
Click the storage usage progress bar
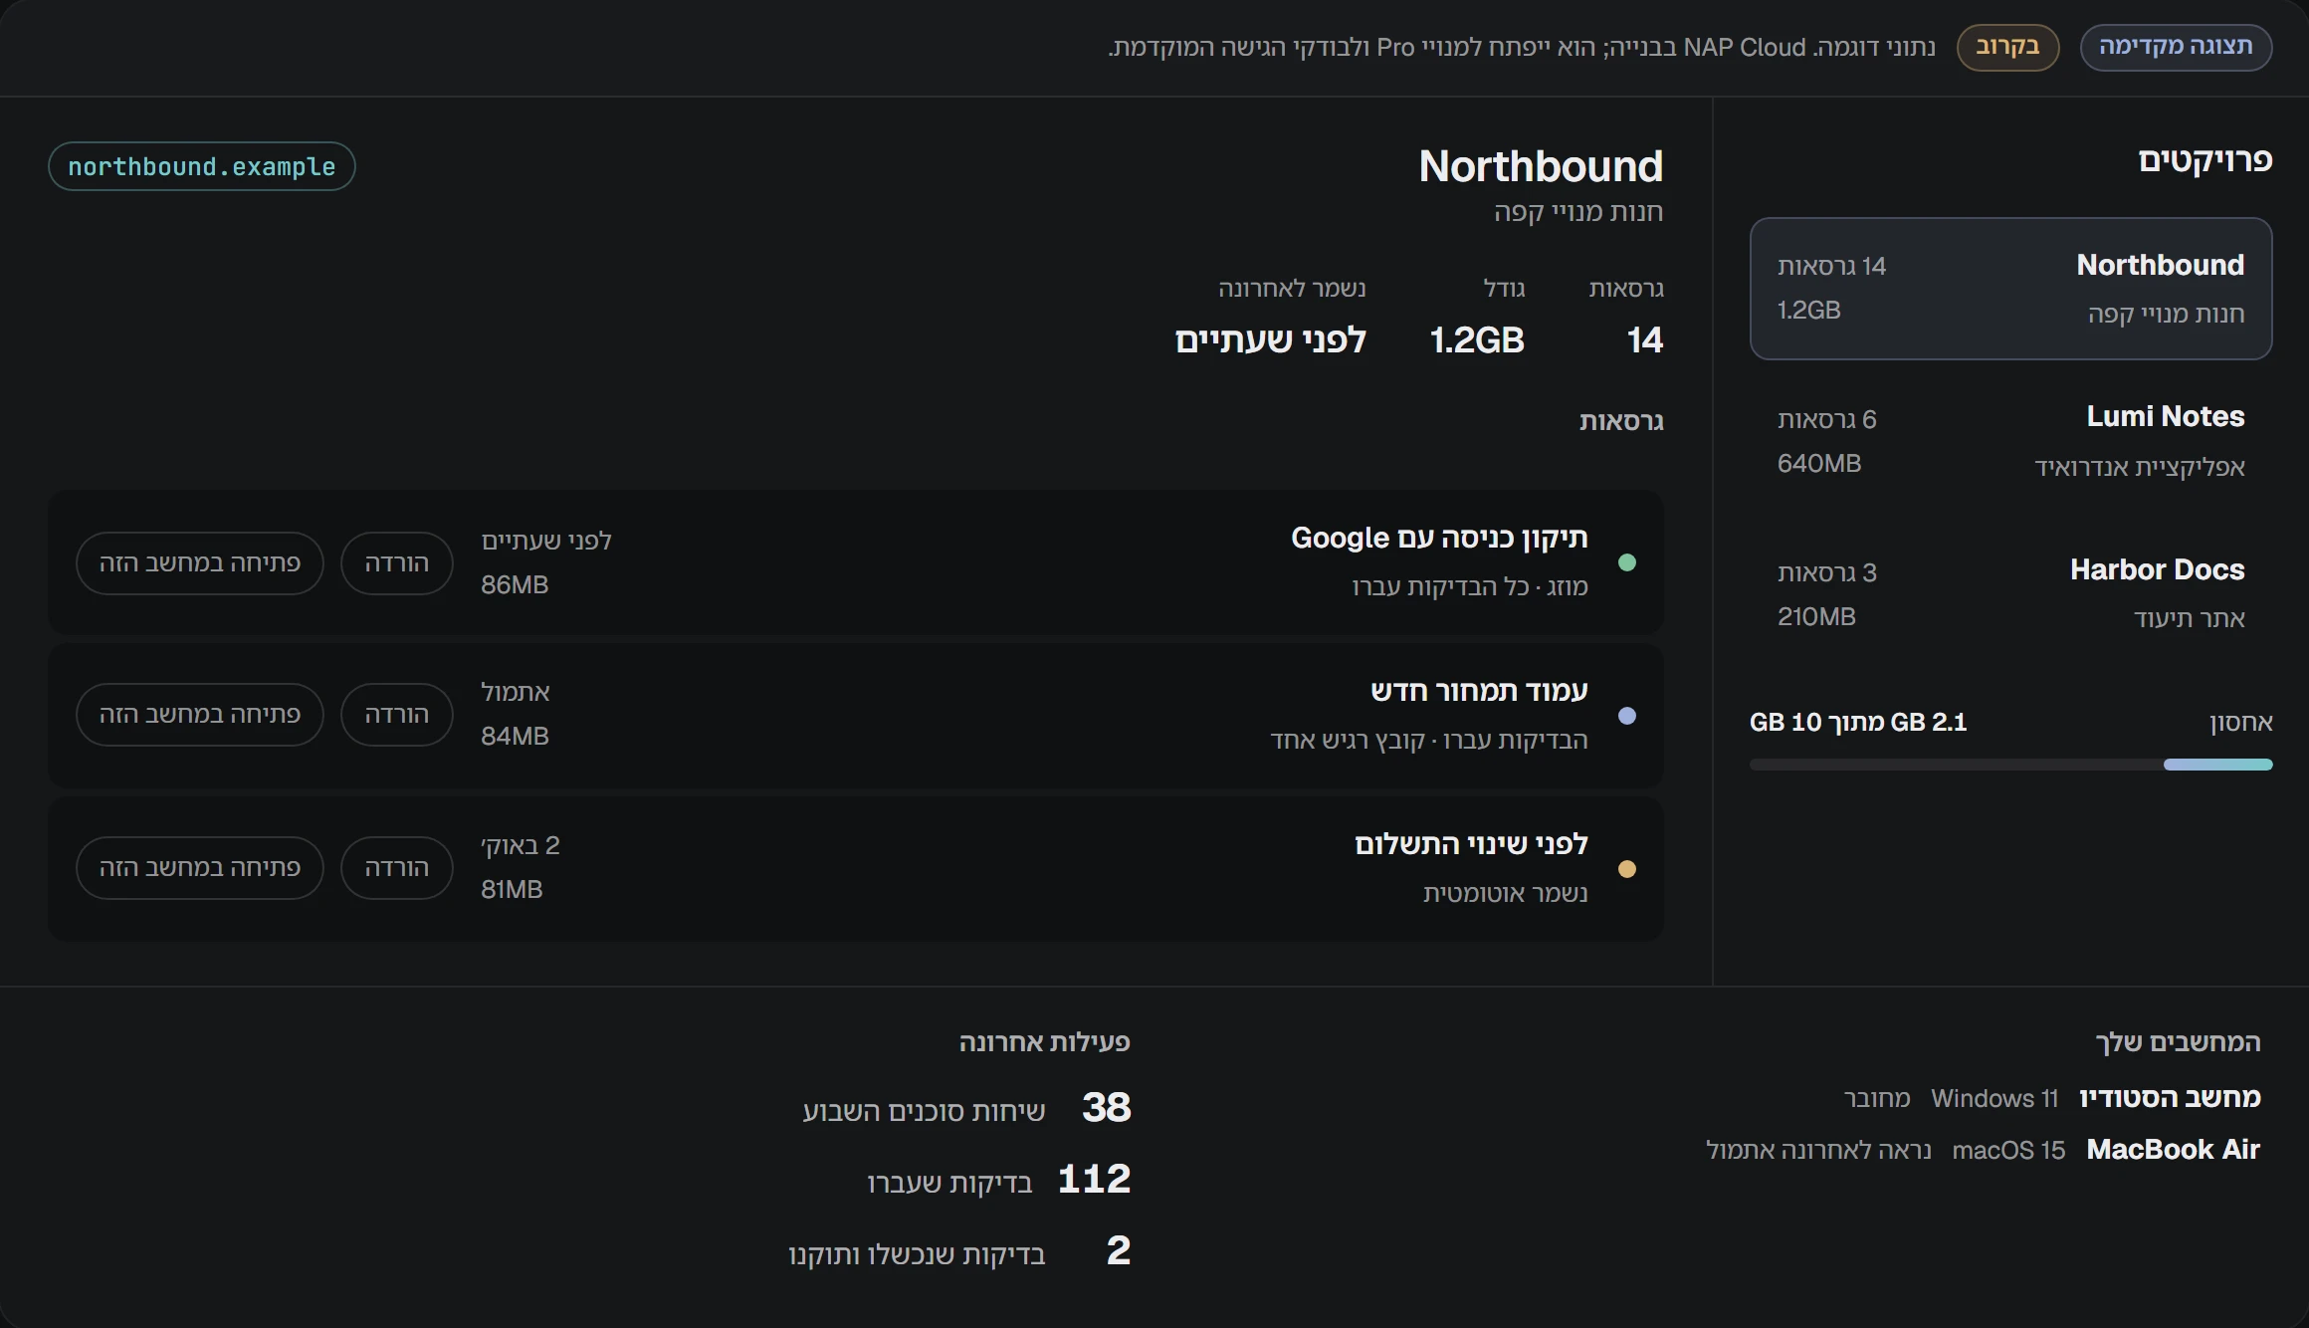pyautogui.click(x=2010, y=765)
